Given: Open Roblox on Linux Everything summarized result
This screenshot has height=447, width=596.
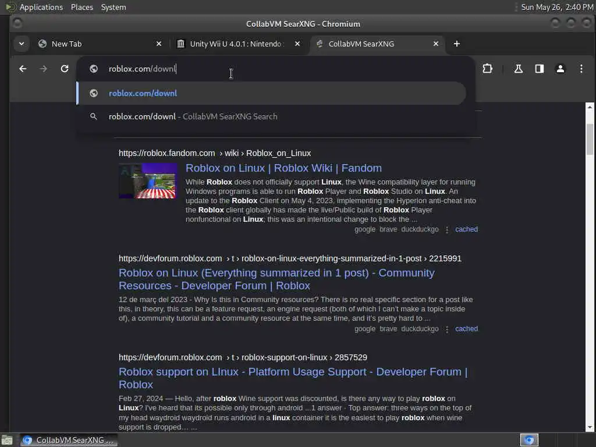Looking at the screenshot, I should [x=276, y=279].
